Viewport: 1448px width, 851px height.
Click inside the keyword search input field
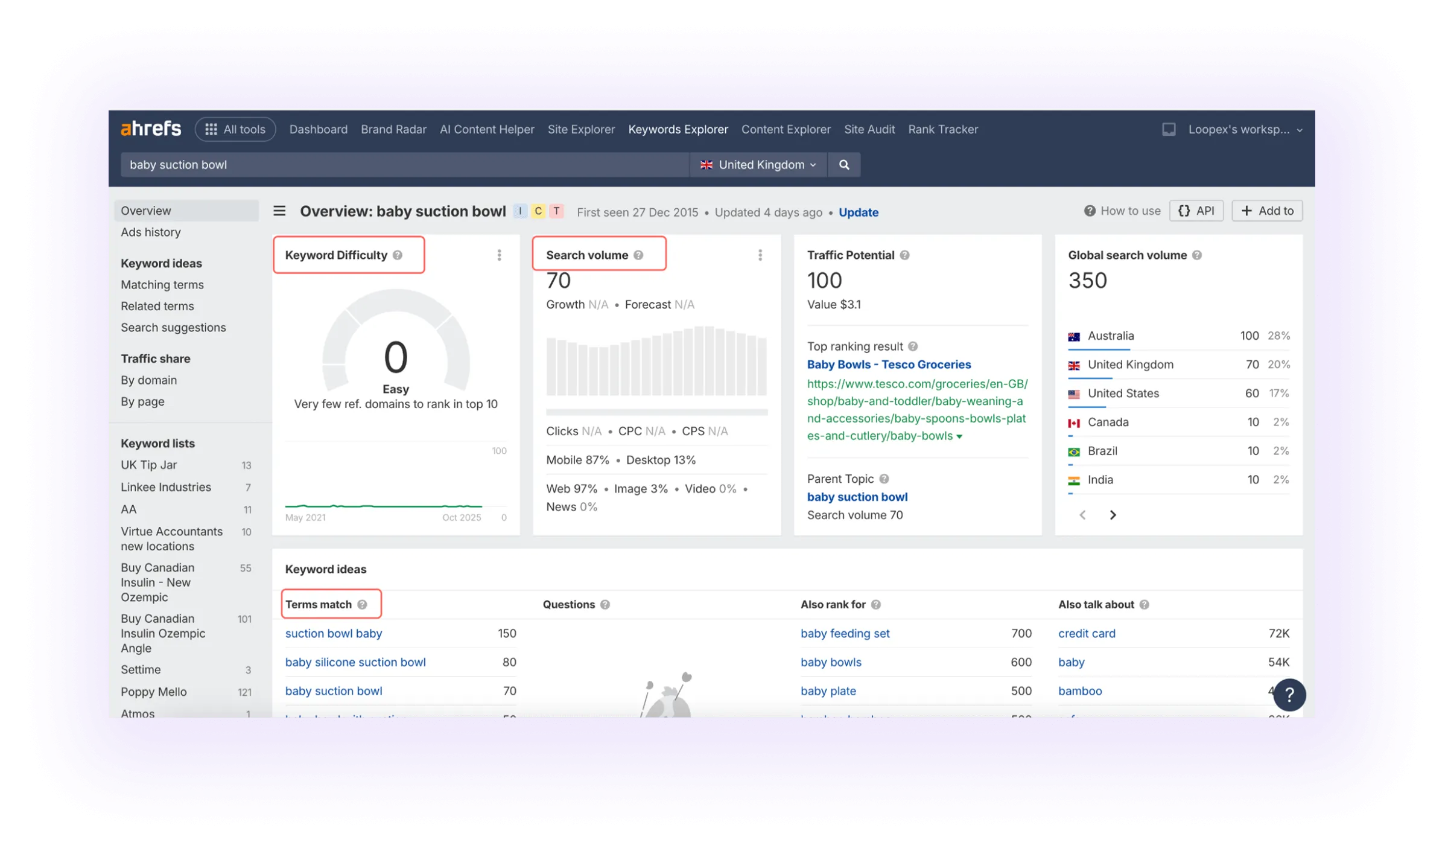tap(362, 164)
